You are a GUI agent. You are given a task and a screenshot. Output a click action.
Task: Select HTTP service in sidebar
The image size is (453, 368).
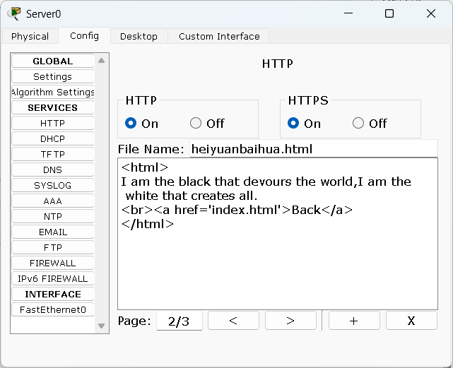coord(52,124)
